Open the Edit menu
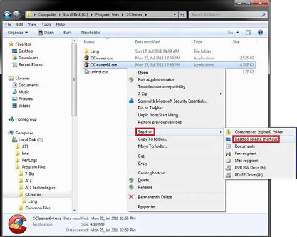The width and height of the screenshot is (297, 237). tap(19, 24)
